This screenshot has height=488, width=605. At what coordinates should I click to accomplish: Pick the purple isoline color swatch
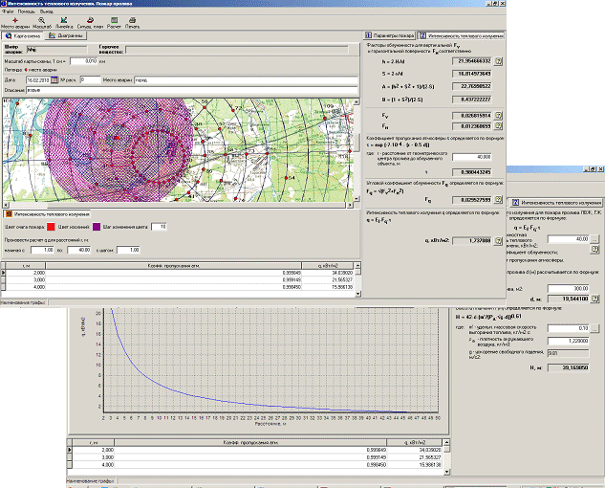pyautogui.click(x=97, y=226)
